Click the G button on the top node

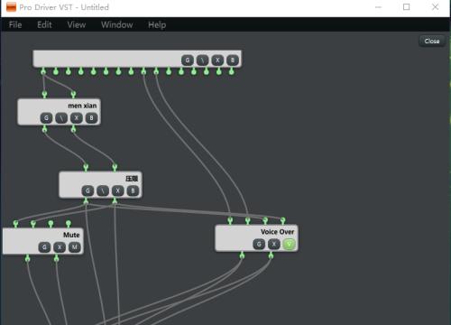pyautogui.click(x=188, y=60)
